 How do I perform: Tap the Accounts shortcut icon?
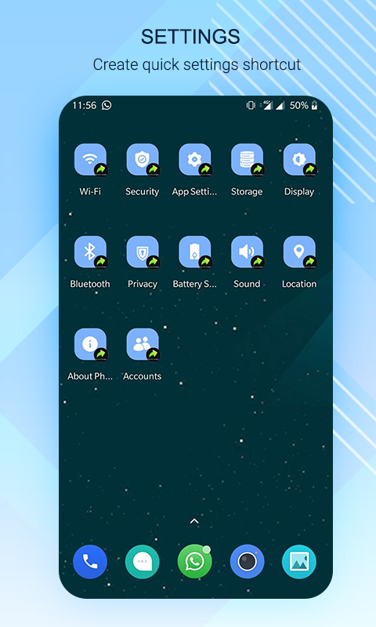click(143, 345)
